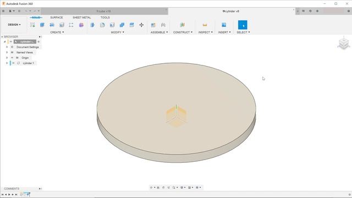Open the extensions icon beside new tab button
This screenshot has width=352, height=198.
pyautogui.click(x=303, y=11)
